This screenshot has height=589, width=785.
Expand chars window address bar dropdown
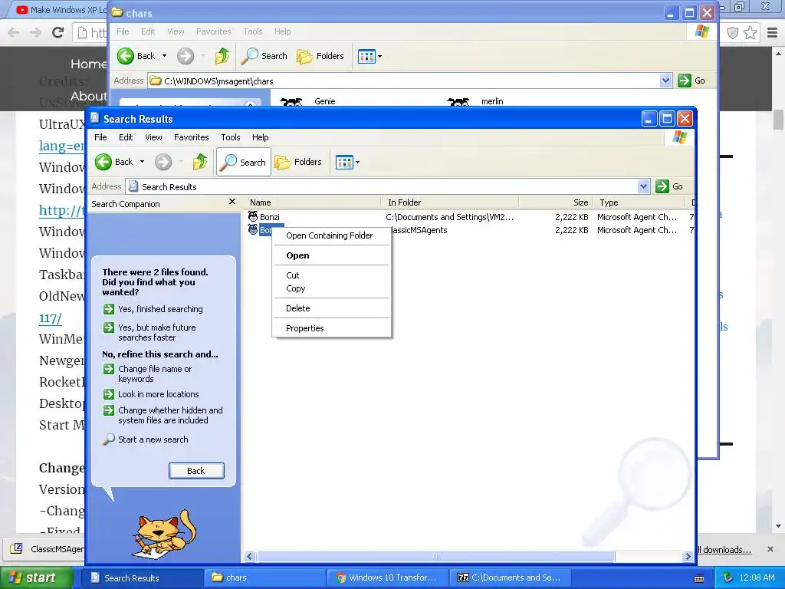[x=665, y=81]
